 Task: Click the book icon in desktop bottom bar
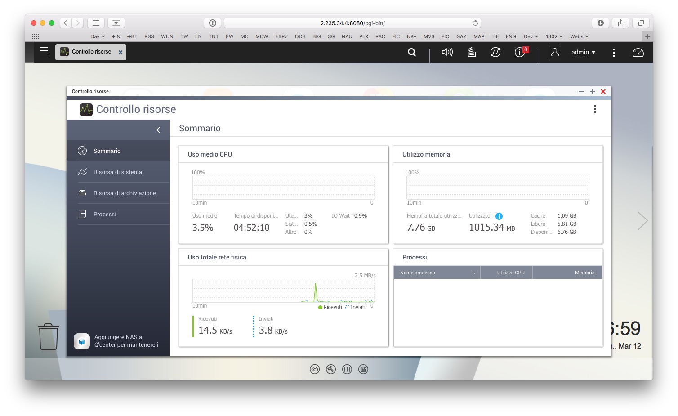[x=347, y=369]
